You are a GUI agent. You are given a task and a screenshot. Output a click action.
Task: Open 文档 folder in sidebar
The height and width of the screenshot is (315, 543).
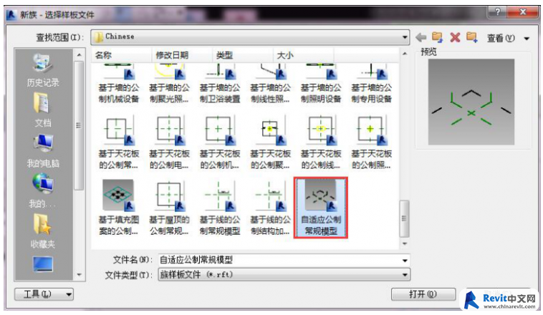42,110
